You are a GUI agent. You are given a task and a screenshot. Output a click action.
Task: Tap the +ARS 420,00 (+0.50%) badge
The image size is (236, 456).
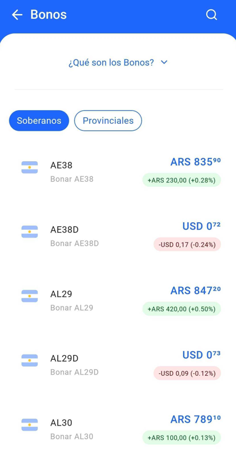[181, 309]
